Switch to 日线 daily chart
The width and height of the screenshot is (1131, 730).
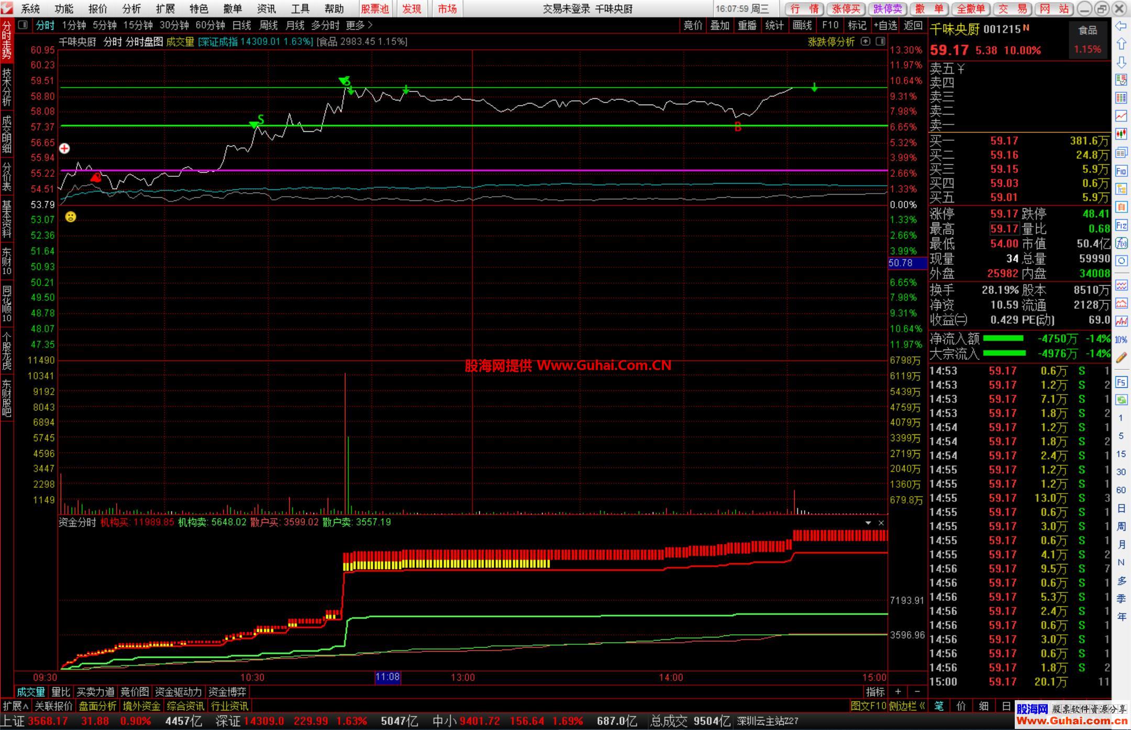tap(241, 25)
